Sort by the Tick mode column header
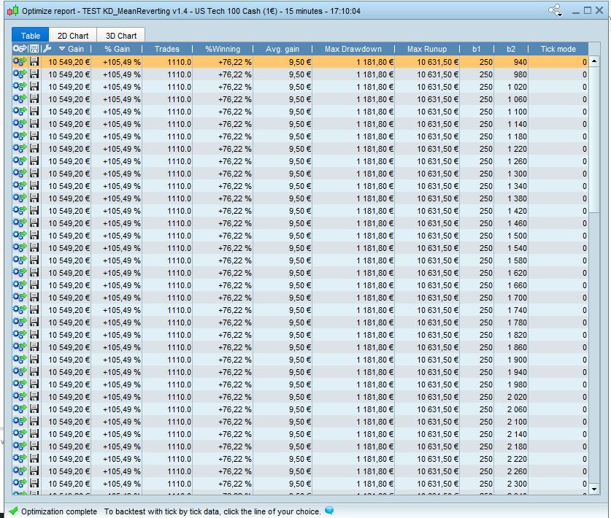Image resolution: width=611 pixels, height=518 pixels. [558, 49]
